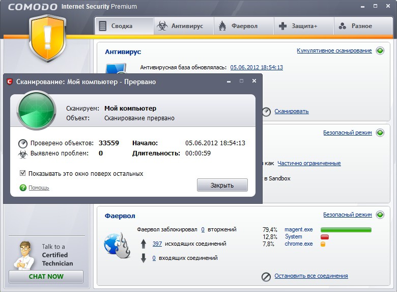The width and height of the screenshot is (397, 292).
Task: Open the Защита+ Безопасный режим selector
Action: tap(347, 132)
